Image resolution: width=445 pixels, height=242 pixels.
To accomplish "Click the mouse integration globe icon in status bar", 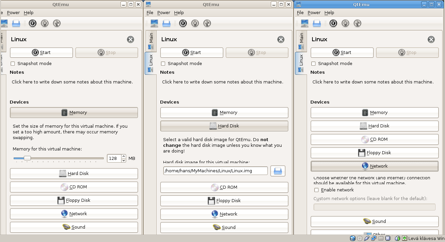I will 398,238.
